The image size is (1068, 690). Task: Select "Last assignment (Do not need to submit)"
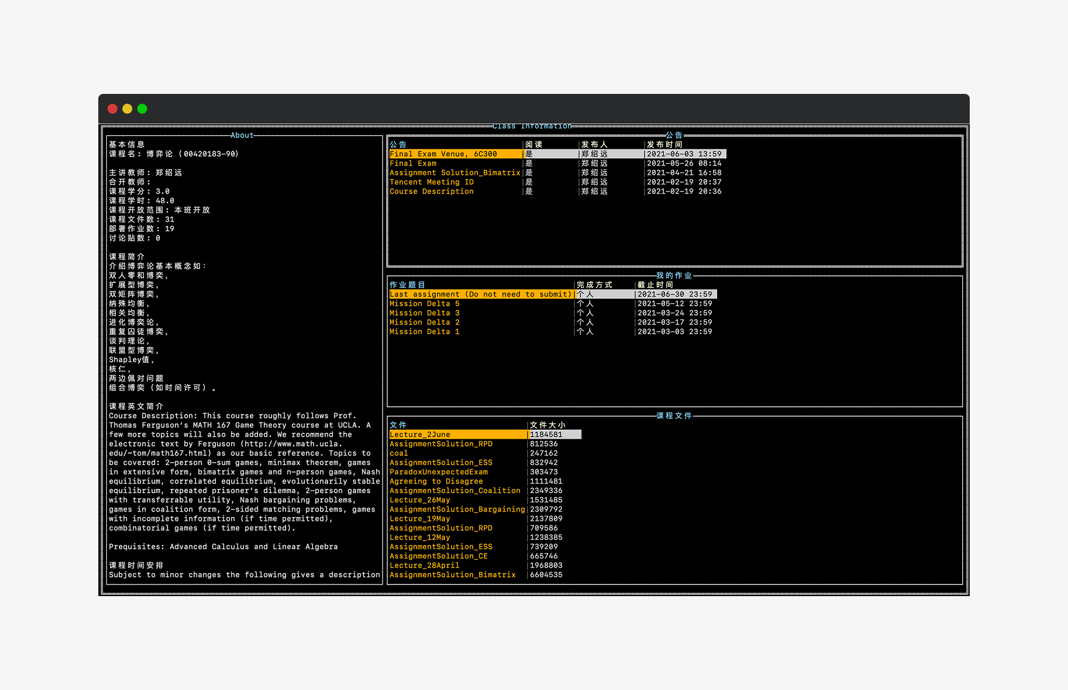point(480,295)
